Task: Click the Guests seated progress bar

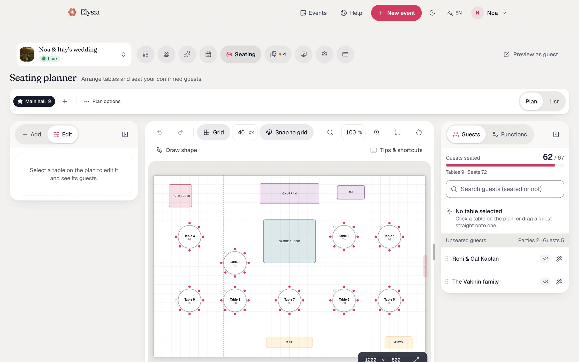Action: [x=505, y=165]
